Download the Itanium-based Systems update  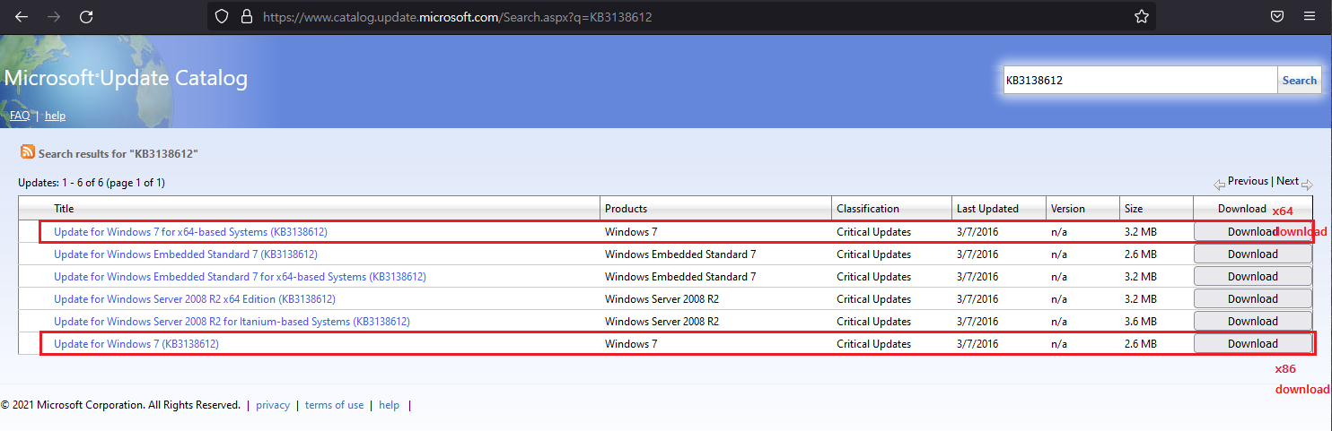tap(1252, 322)
